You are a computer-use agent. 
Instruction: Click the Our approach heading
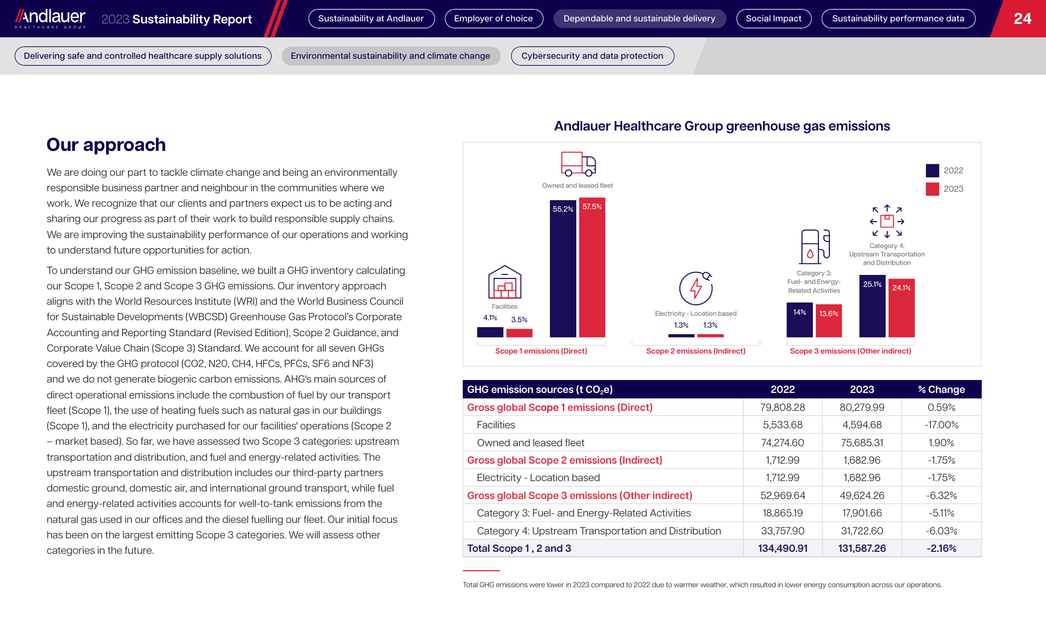point(106,144)
